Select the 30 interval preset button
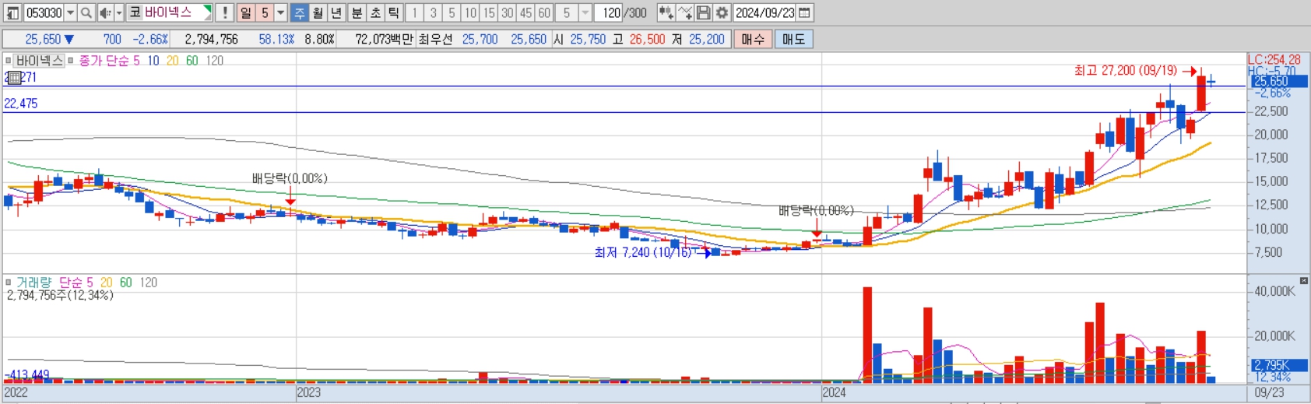The width and height of the screenshot is (1311, 404). pos(508,12)
